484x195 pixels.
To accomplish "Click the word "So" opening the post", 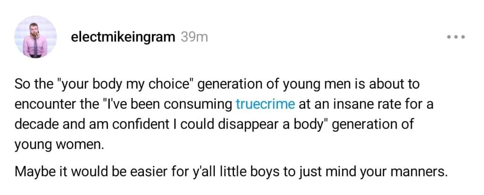I will point(22,85).
